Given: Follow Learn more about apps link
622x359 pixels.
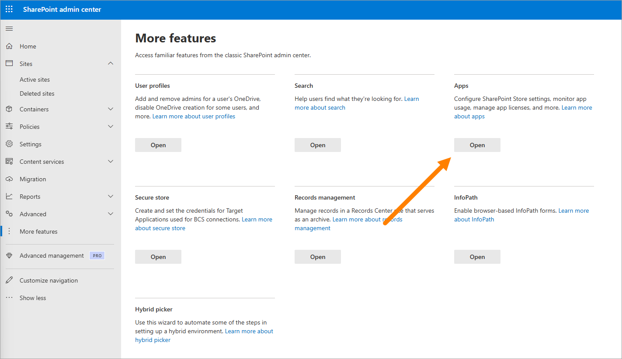Looking at the screenshot, I should click(469, 116).
